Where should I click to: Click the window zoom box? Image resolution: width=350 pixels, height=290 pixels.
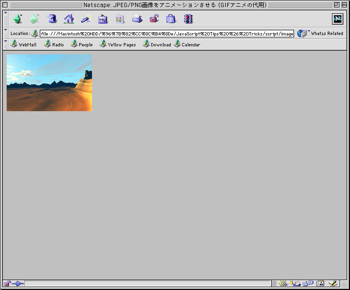pyautogui.click(x=337, y=5)
